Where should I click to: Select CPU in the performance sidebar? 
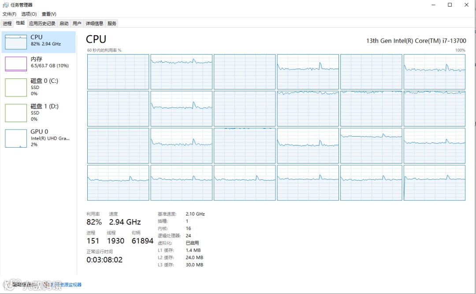pos(38,42)
